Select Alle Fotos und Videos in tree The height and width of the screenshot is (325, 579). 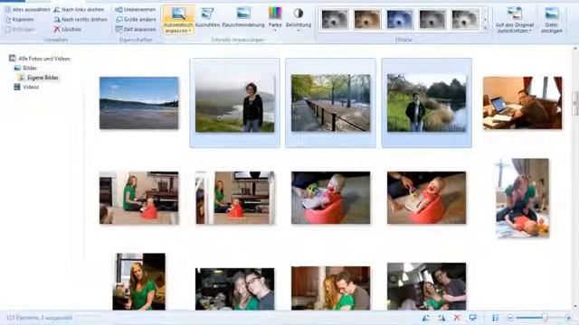pyautogui.click(x=40, y=59)
